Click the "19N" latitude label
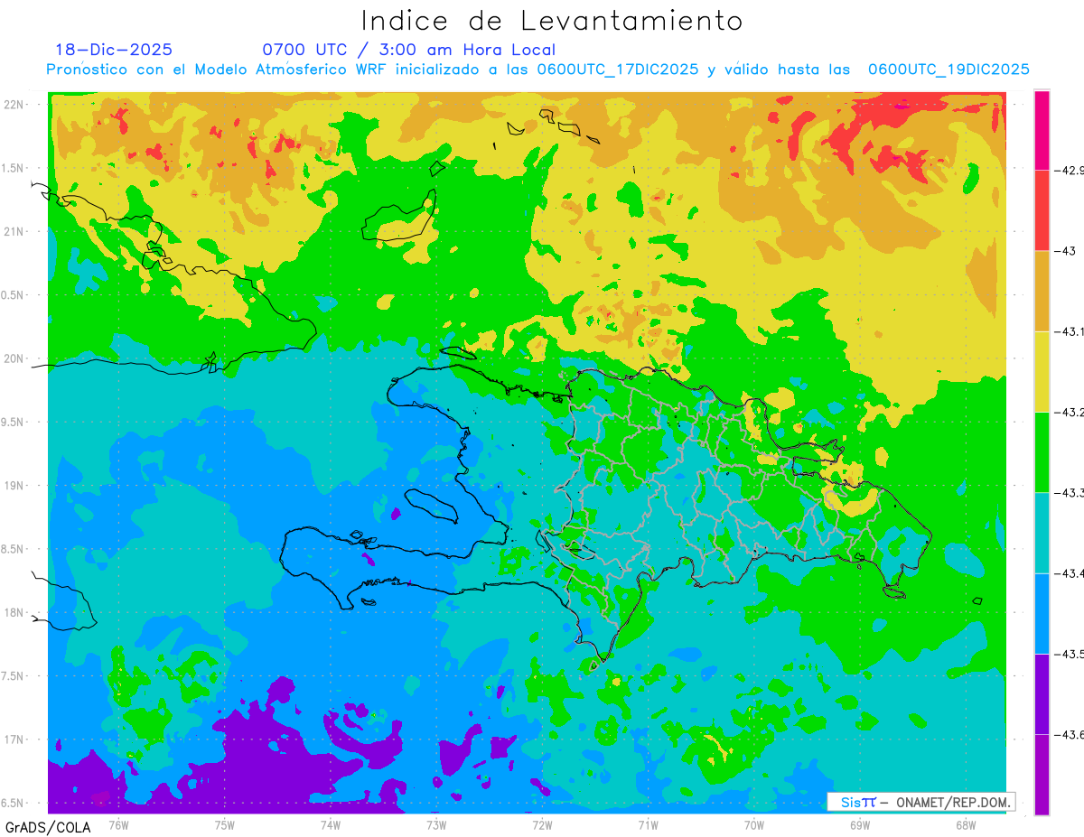Screen dimensions: 1084x837 (15, 486)
